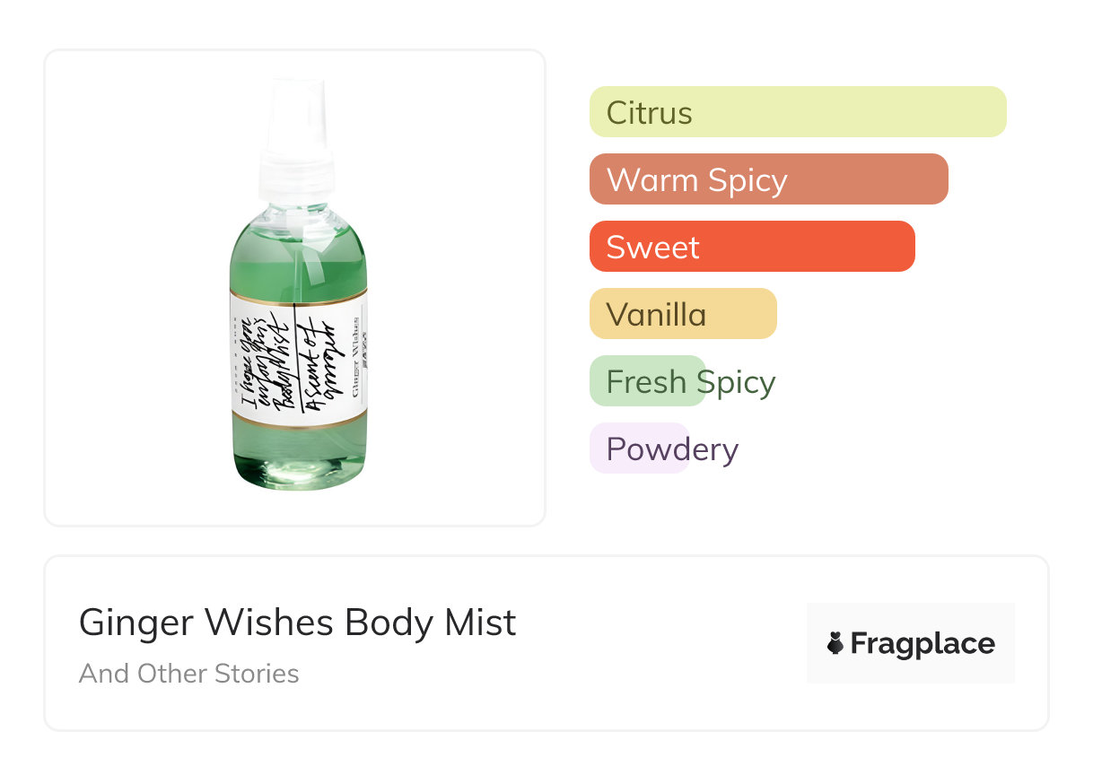Click the Fresh Spicy accord bar

(x=648, y=381)
